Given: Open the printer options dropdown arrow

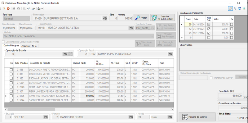Looking at the screenshot, I should tap(42, 9).
